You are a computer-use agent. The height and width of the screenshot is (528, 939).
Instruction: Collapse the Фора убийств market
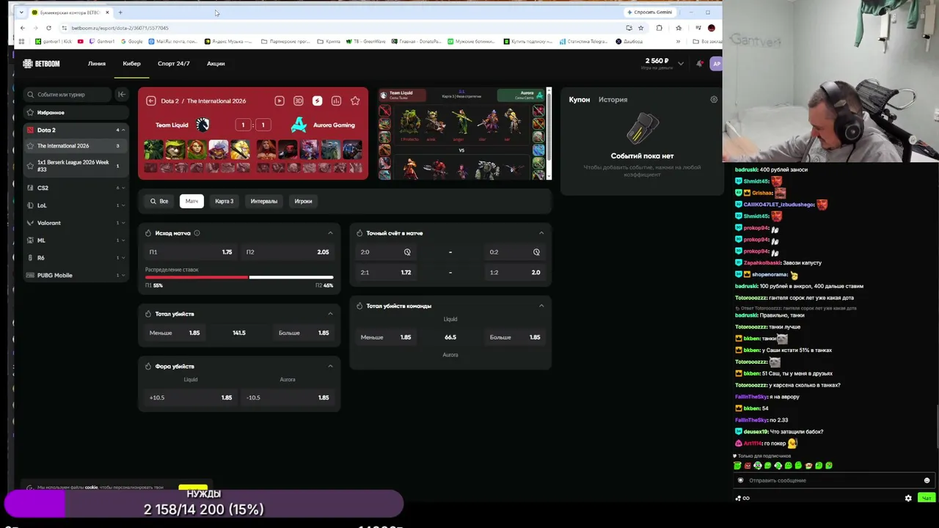(330, 366)
